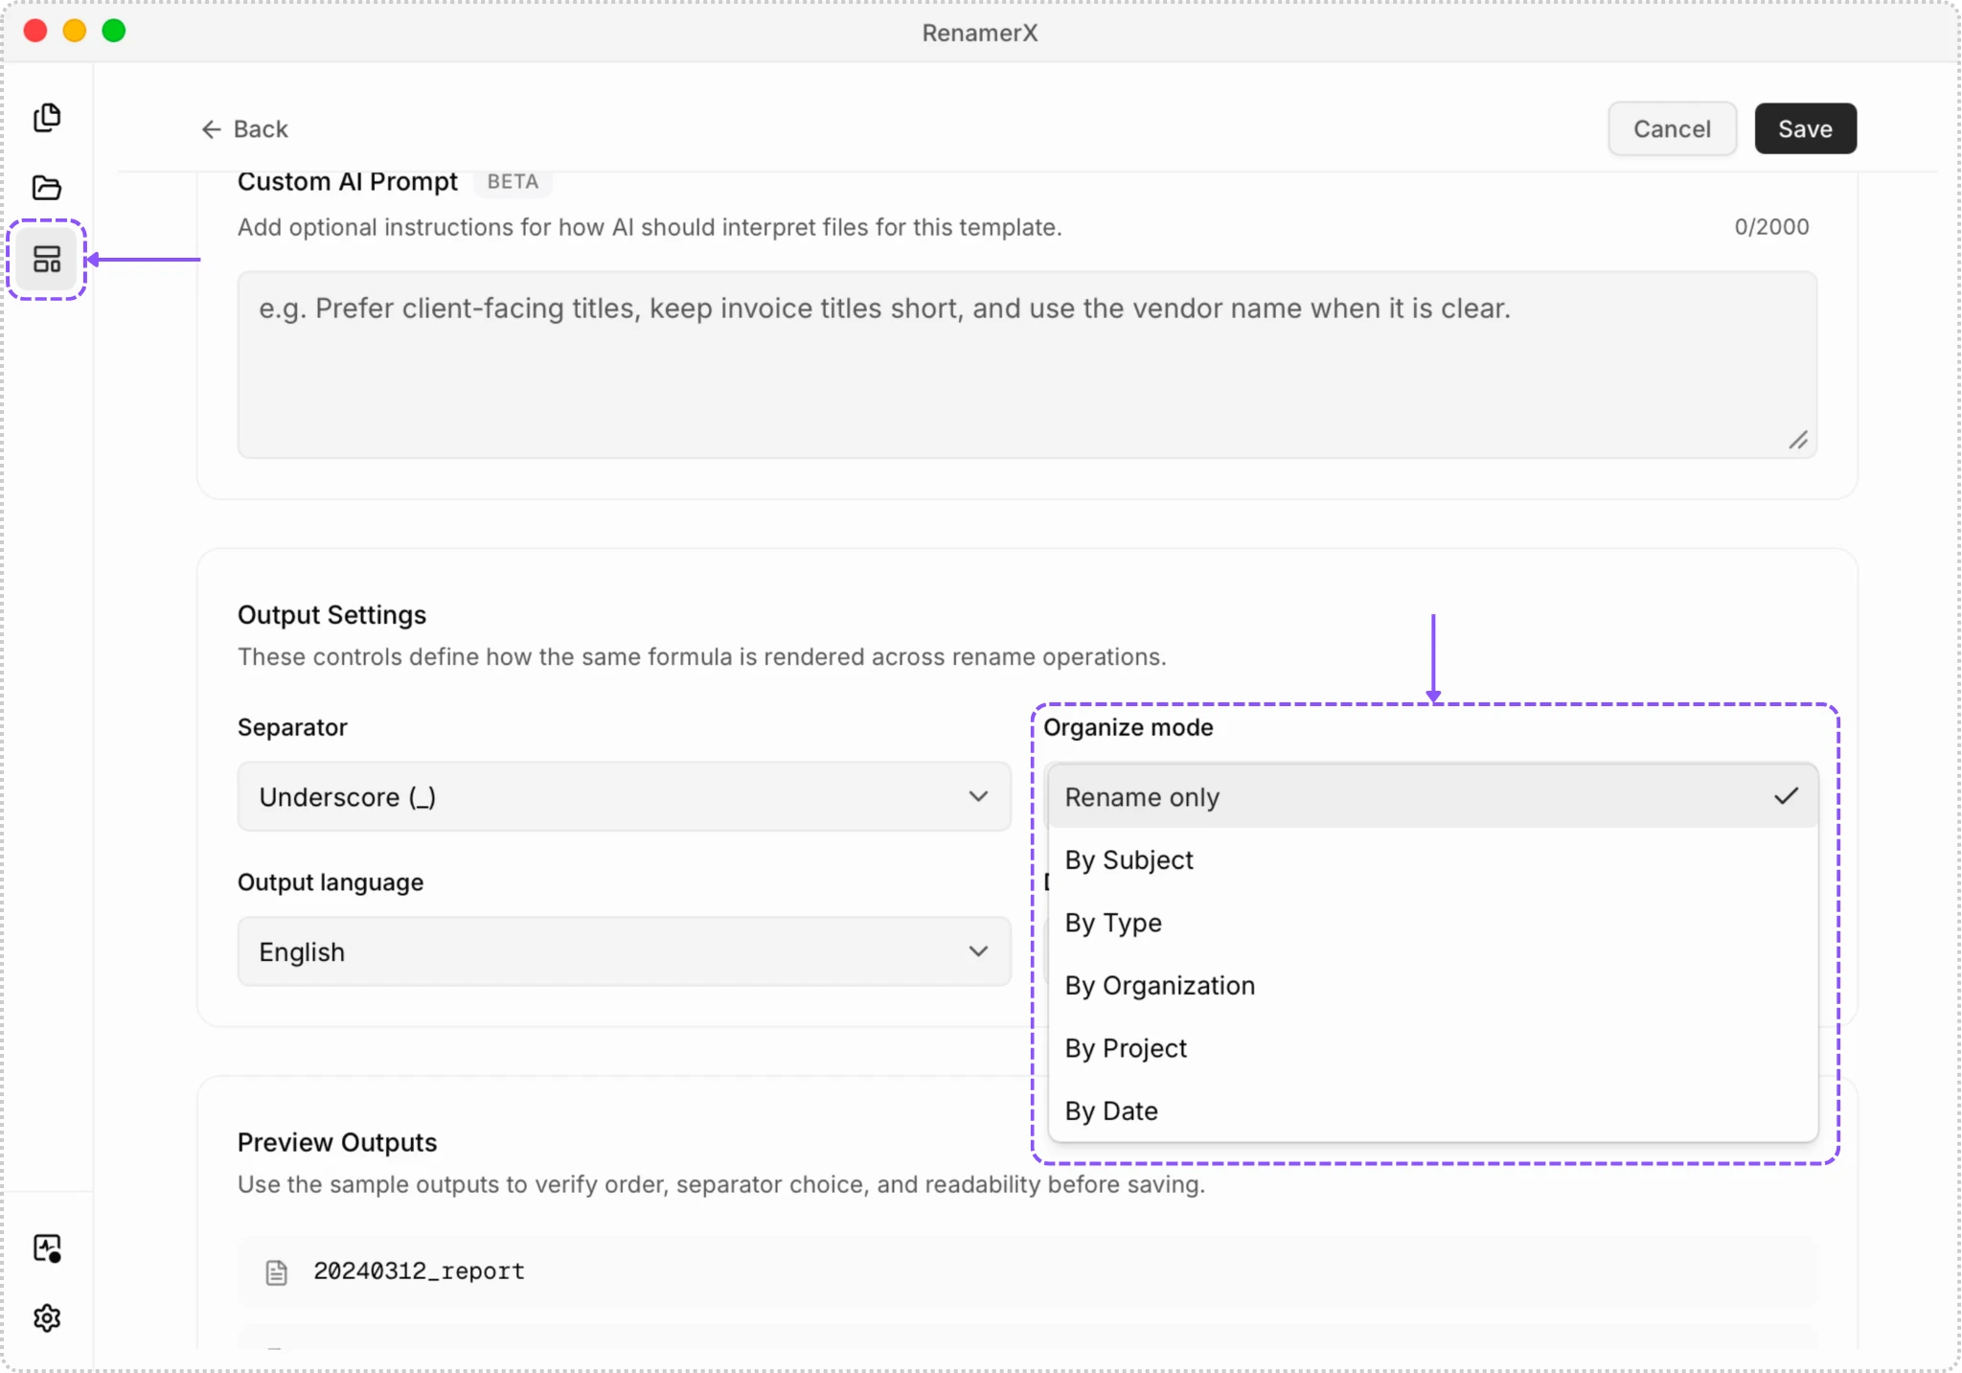Open the Output language dropdown
The height and width of the screenshot is (1373, 1962).
[x=625, y=952]
